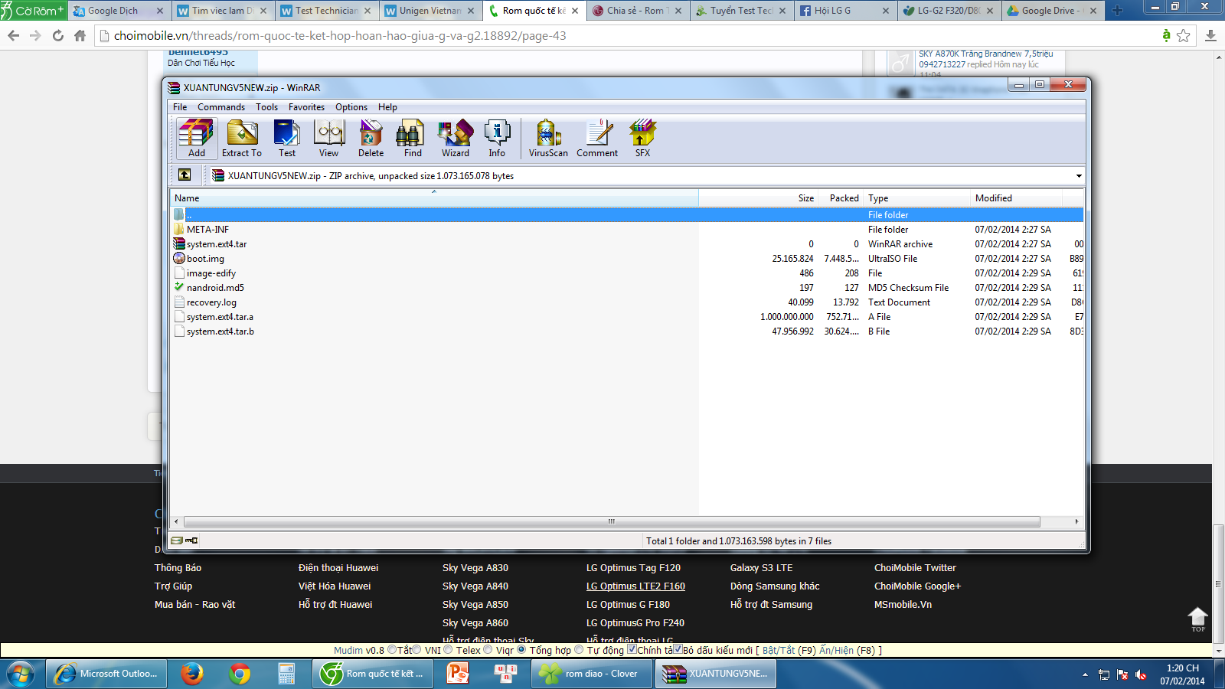Go up one level with folder arrow

point(185,175)
